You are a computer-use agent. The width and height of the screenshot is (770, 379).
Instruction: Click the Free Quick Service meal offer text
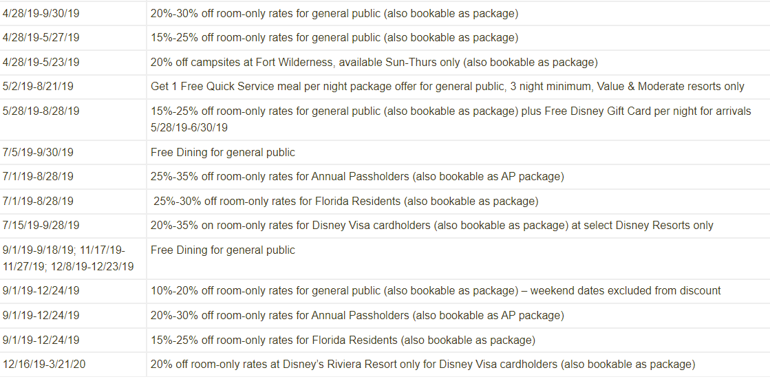click(x=447, y=87)
